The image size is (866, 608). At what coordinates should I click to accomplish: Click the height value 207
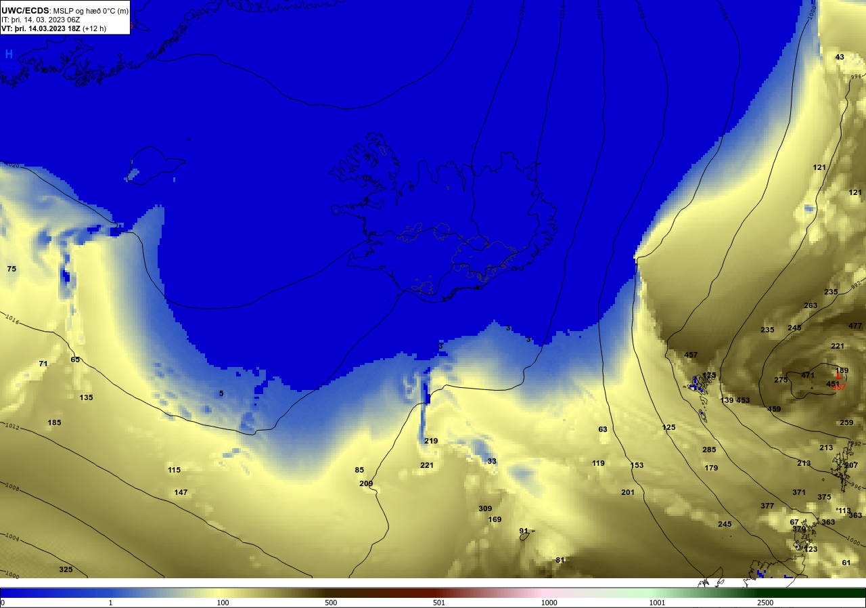[851, 465]
